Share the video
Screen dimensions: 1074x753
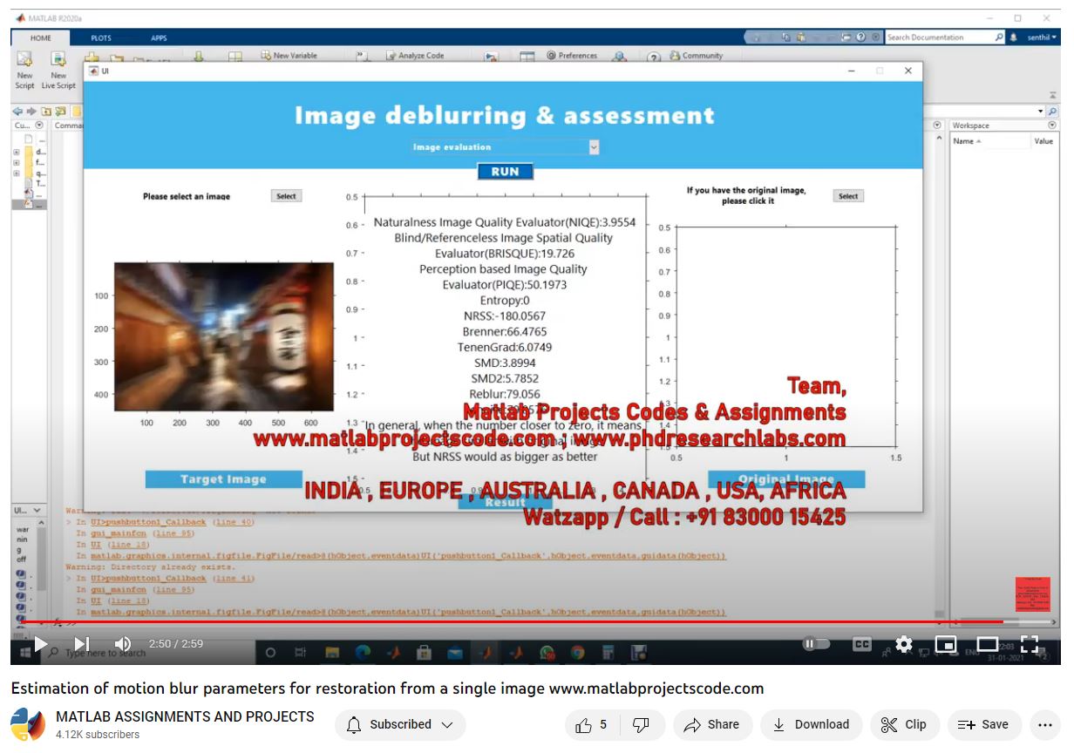[712, 724]
